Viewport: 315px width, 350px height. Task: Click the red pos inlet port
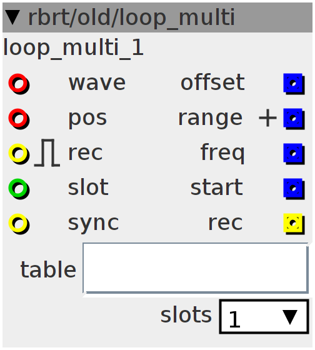[19, 119]
